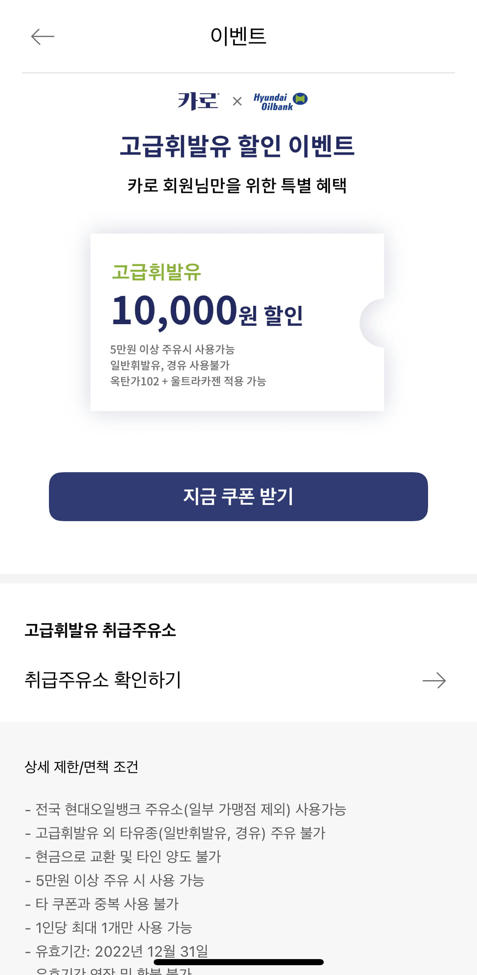Viewport: 477px width, 975px height.
Task: Tap the 10,000원 할인 coupon card
Action: tap(237, 322)
